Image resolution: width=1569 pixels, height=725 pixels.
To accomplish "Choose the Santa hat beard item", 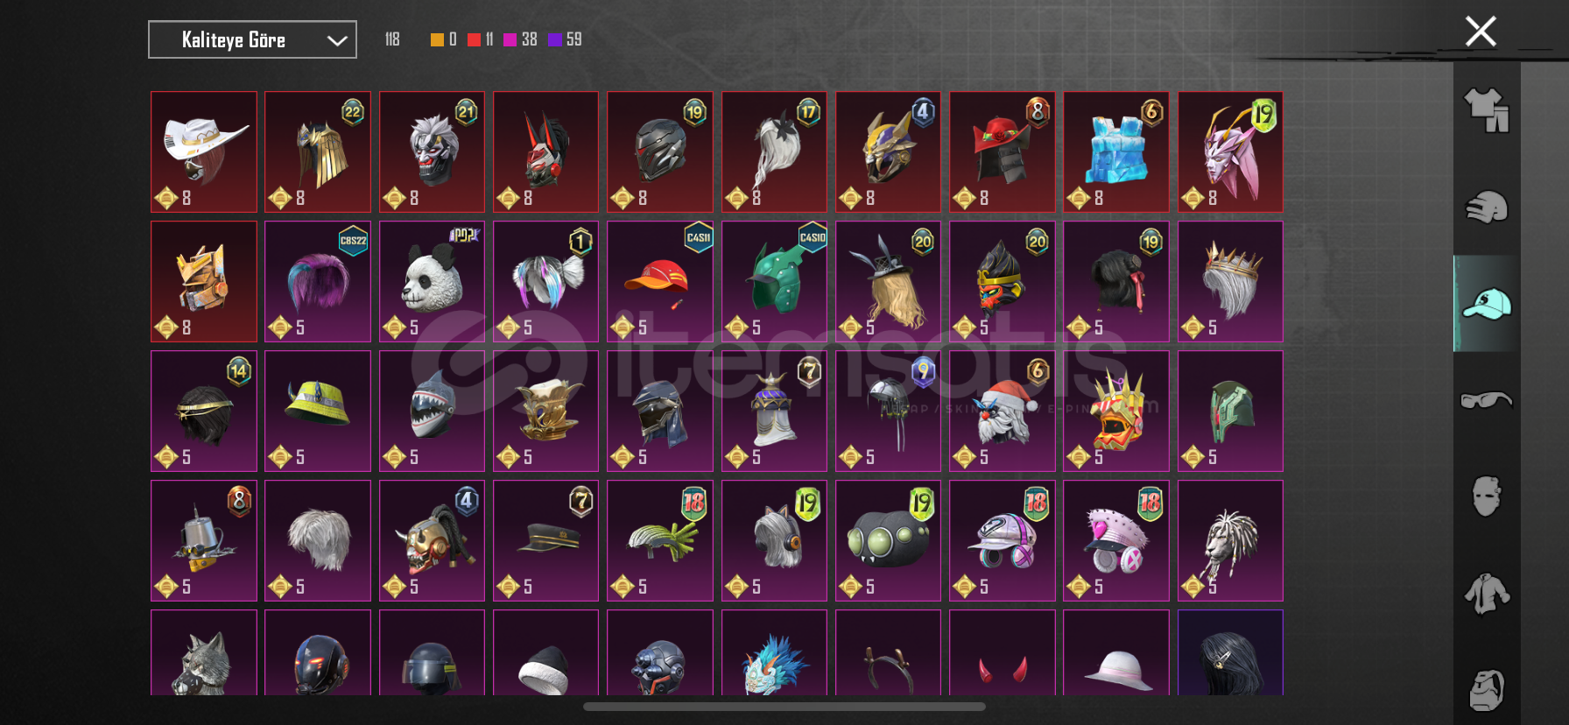I will tap(1003, 411).
